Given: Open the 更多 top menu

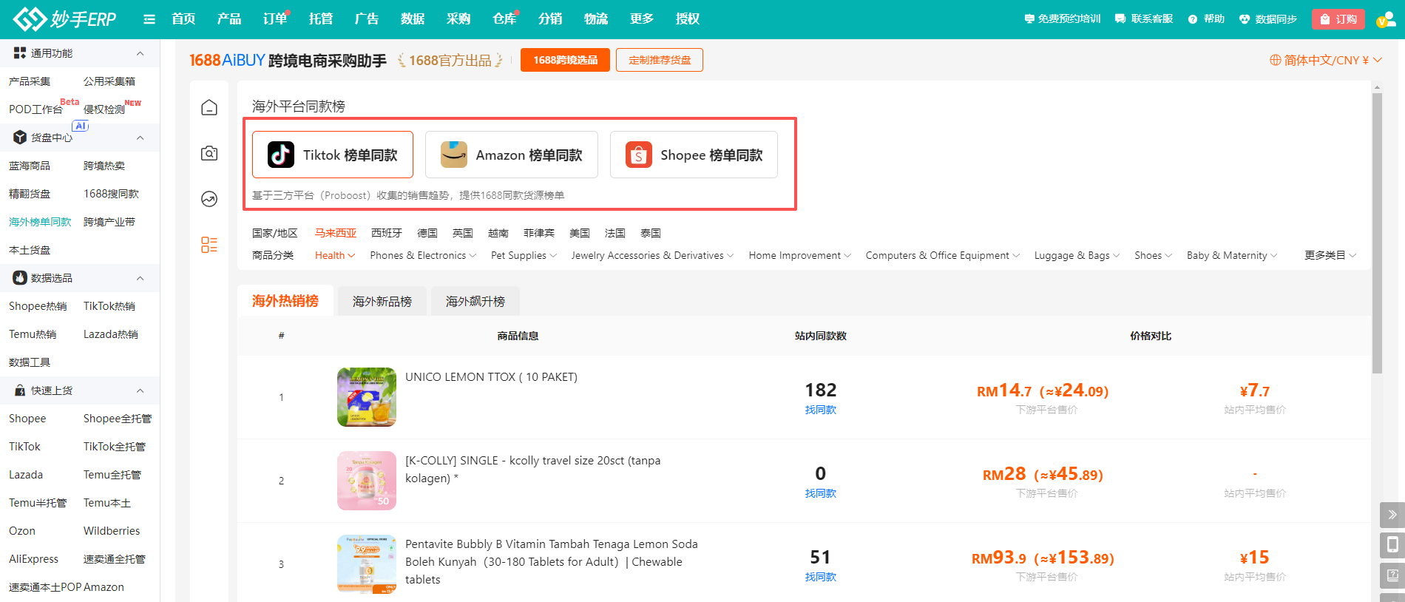Looking at the screenshot, I should pyautogui.click(x=642, y=19).
